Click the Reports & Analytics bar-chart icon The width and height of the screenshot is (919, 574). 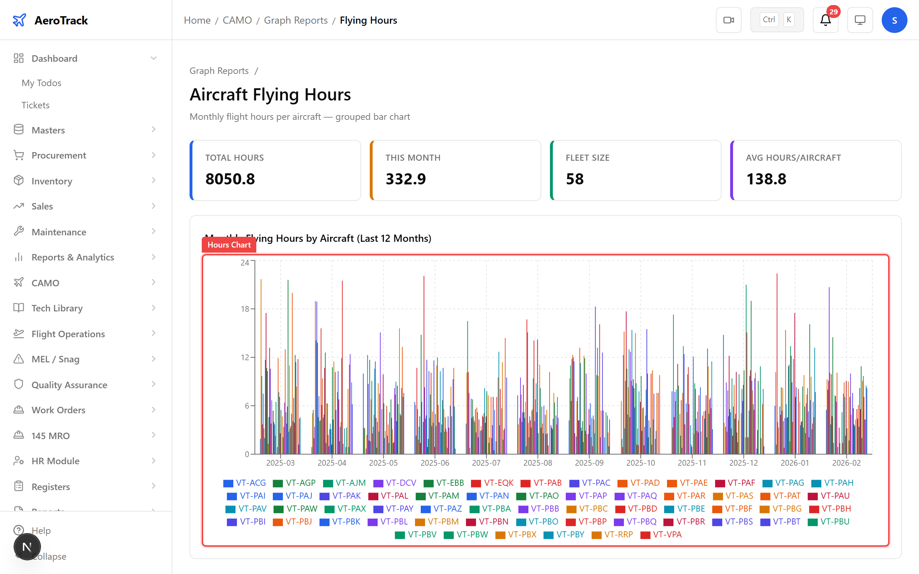[x=19, y=257]
